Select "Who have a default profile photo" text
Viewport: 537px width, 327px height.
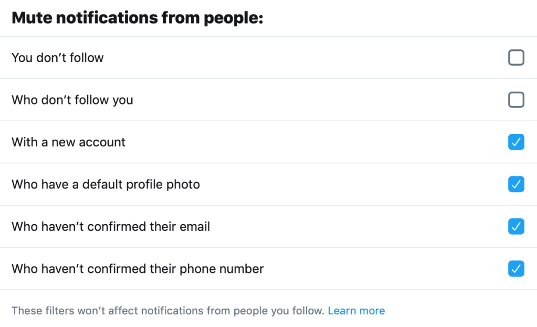[106, 184]
